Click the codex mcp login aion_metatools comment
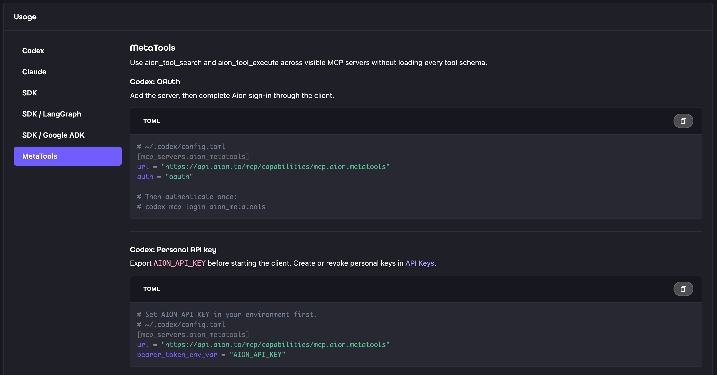Image resolution: width=717 pixels, height=375 pixels. [x=201, y=207]
